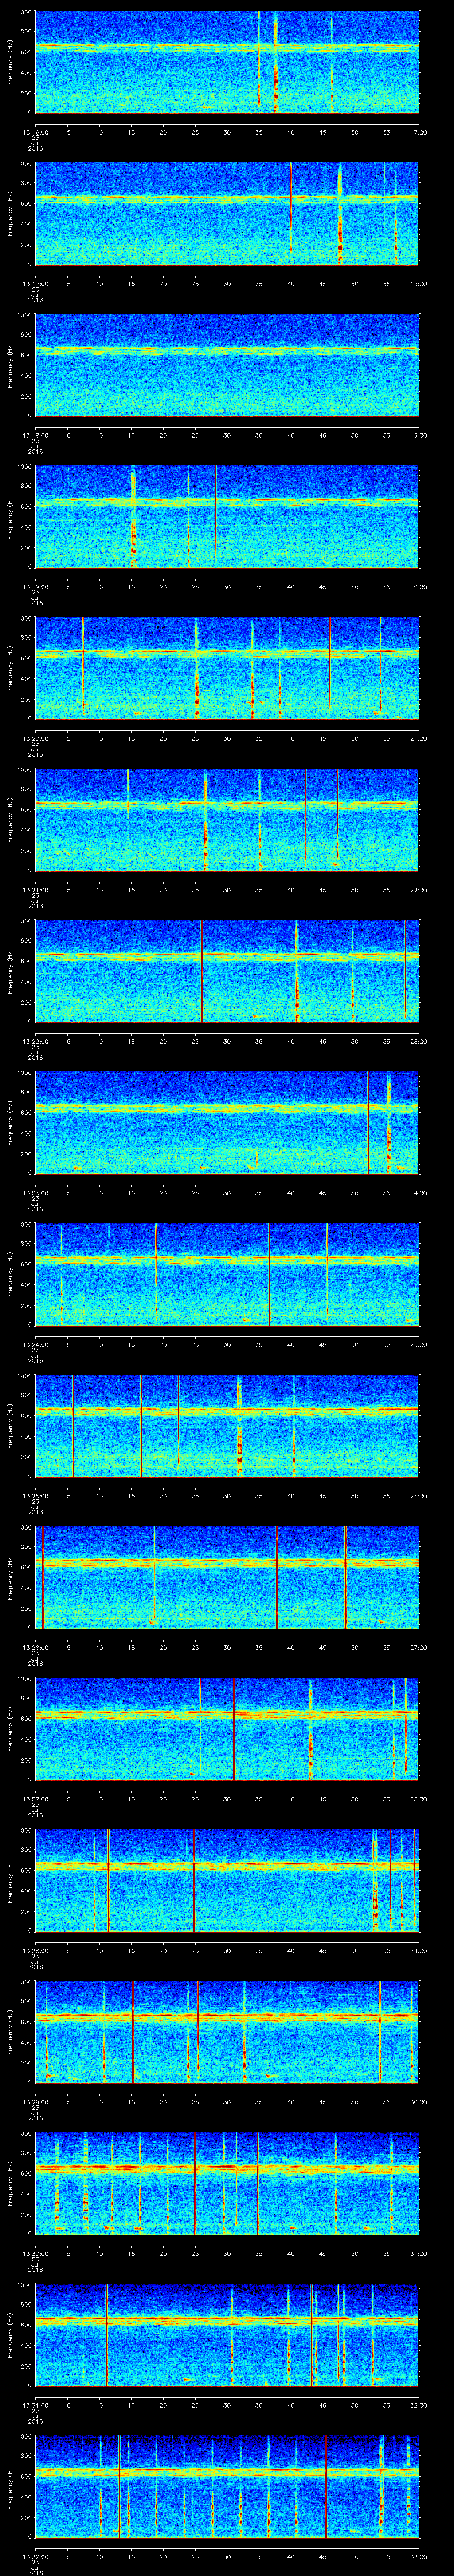Screen dimensions: 454x2576
Task: Select the 13:24:00 start time label
Action: point(35,1344)
